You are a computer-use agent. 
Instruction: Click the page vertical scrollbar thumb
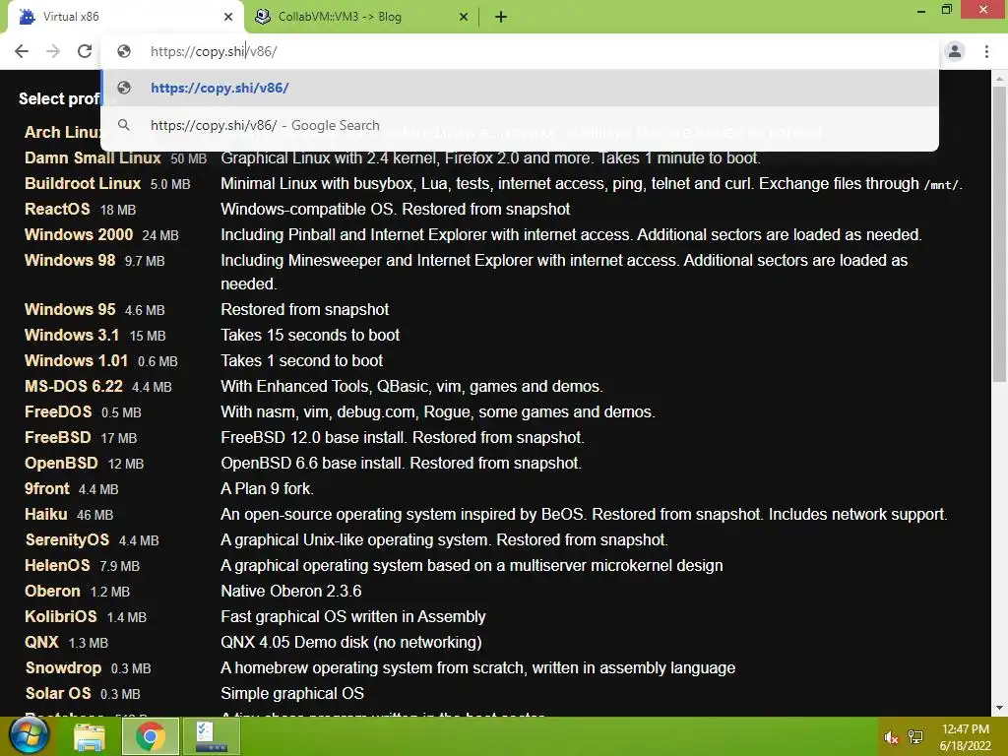(999, 234)
